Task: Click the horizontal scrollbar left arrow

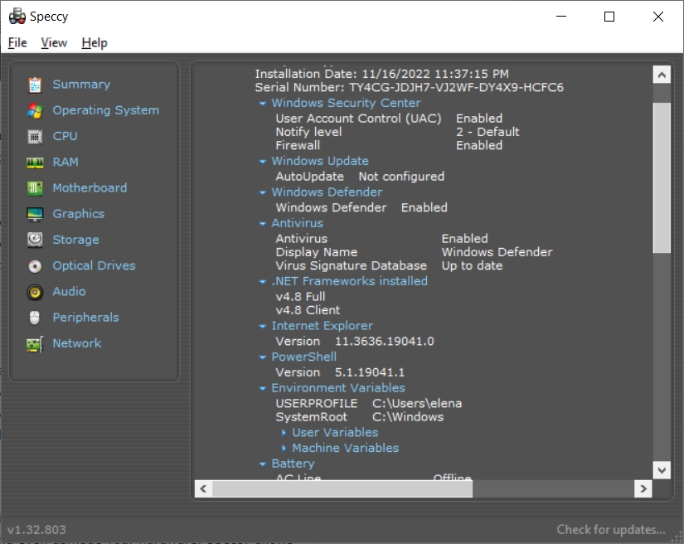Action: pos(203,488)
